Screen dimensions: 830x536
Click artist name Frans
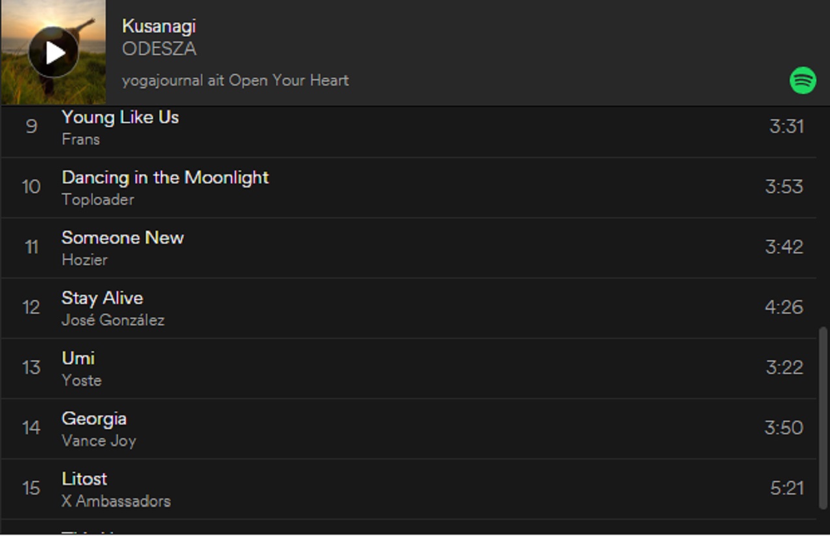pyautogui.click(x=81, y=139)
